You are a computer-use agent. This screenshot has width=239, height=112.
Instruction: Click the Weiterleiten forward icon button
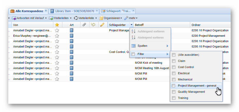[x=51, y=18]
